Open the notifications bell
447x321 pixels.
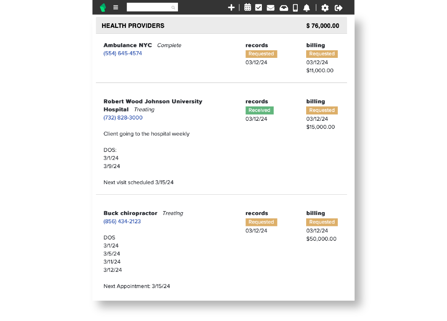click(307, 8)
